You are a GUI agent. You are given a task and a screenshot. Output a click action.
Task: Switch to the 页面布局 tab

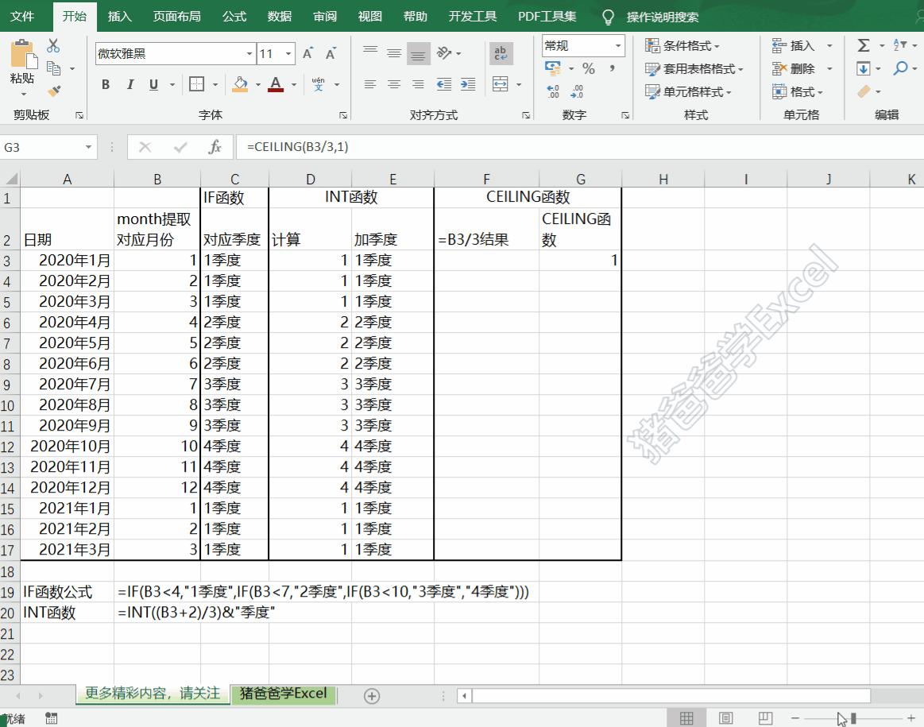pyautogui.click(x=177, y=16)
